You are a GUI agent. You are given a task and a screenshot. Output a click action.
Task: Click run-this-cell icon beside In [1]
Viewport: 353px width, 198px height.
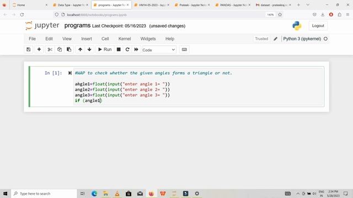pyautogui.click(x=70, y=73)
